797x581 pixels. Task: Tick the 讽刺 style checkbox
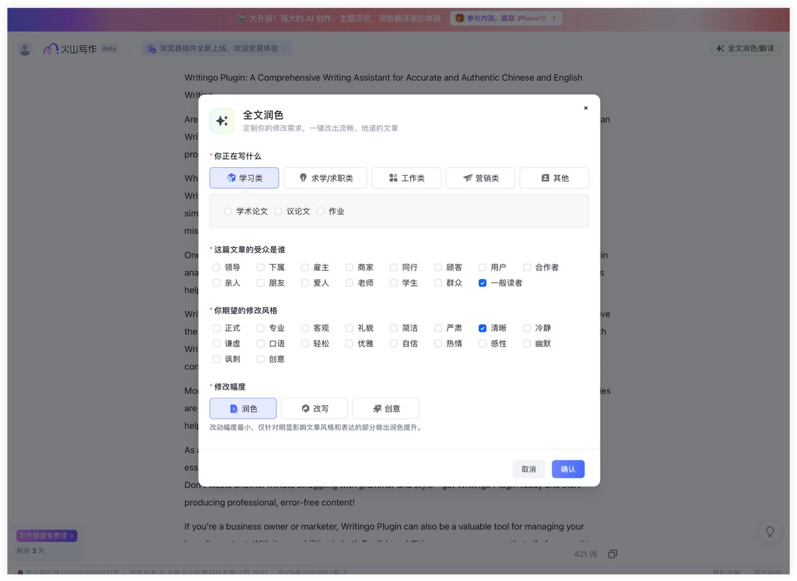[x=216, y=359]
